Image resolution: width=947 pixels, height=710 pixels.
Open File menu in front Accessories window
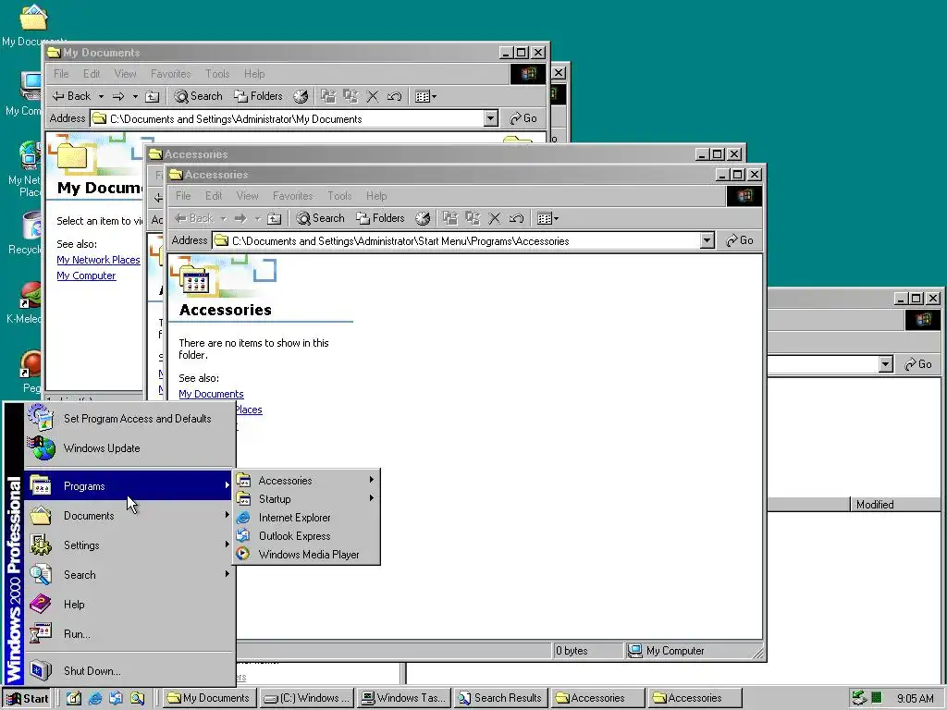pyautogui.click(x=183, y=196)
